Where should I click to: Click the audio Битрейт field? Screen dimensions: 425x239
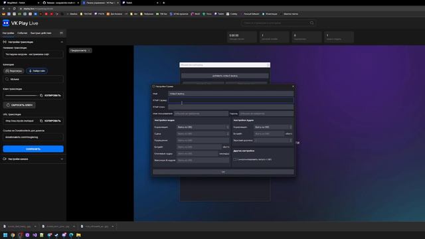[269, 134]
